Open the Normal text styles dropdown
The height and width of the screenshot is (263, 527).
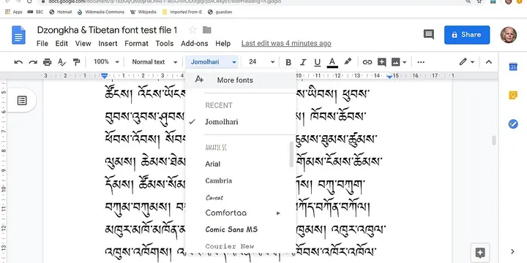point(154,61)
